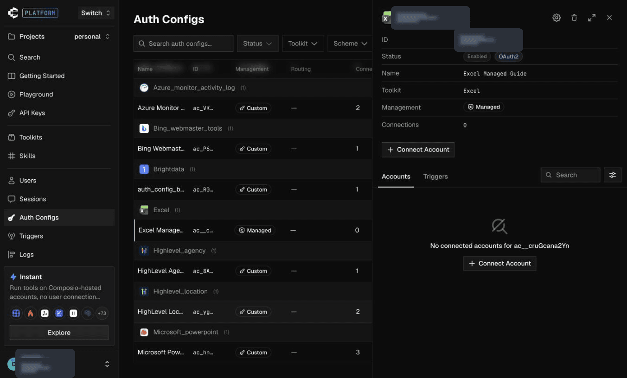627x378 pixels.
Task: Click the orange flame icon in Instant card
Action: [x=31, y=313]
